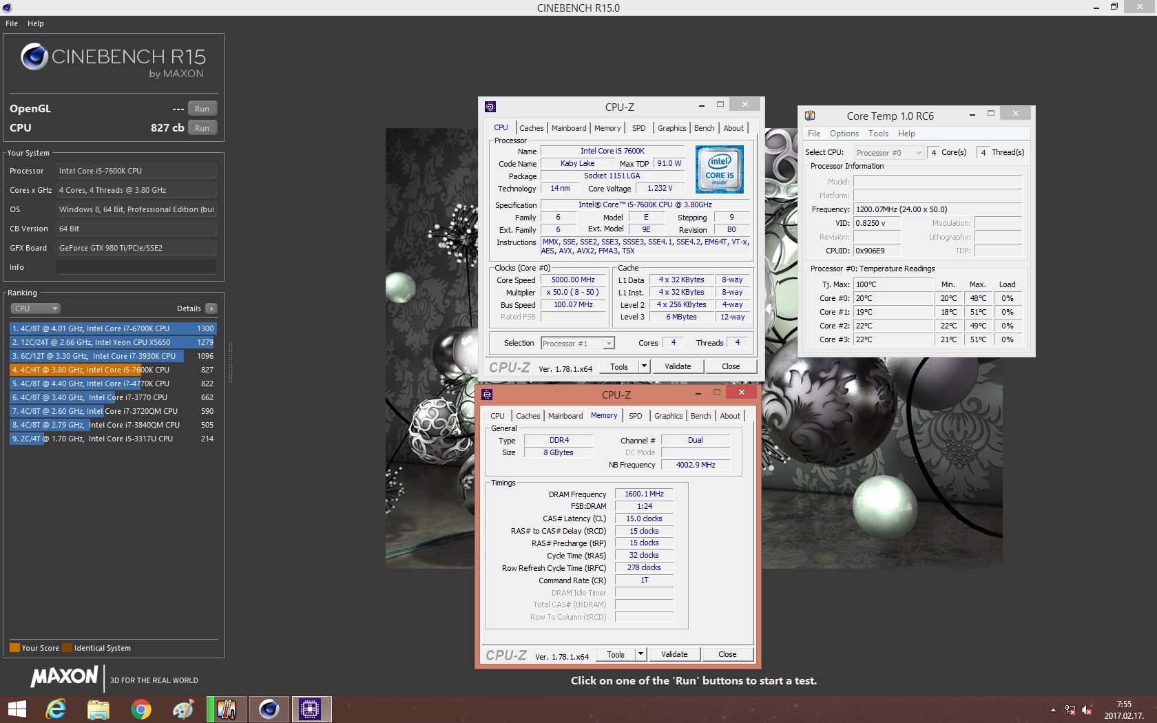Image resolution: width=1157 pixels, height=723 pixels.
Task: Show hidden tray icons arrow
Action: click(x=1053, y=710)
